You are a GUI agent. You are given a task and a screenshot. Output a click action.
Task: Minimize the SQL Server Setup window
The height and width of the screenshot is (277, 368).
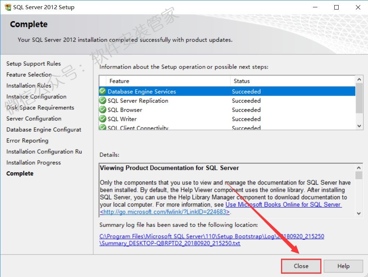[315, 7]
